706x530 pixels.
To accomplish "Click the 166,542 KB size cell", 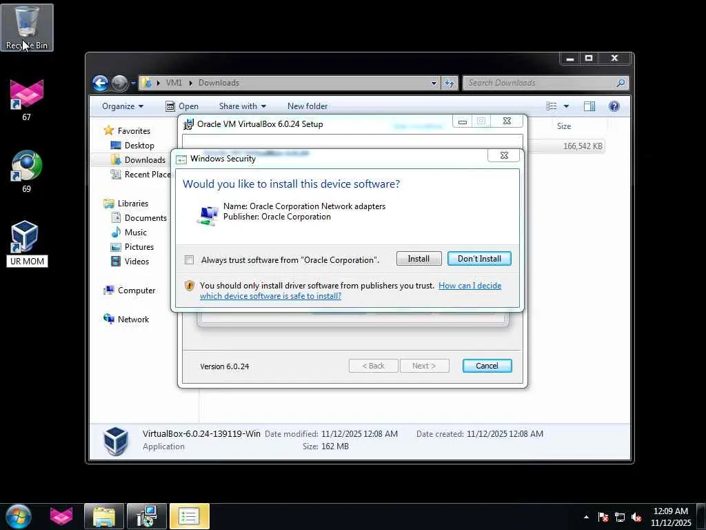I will [x=583, y=146].
